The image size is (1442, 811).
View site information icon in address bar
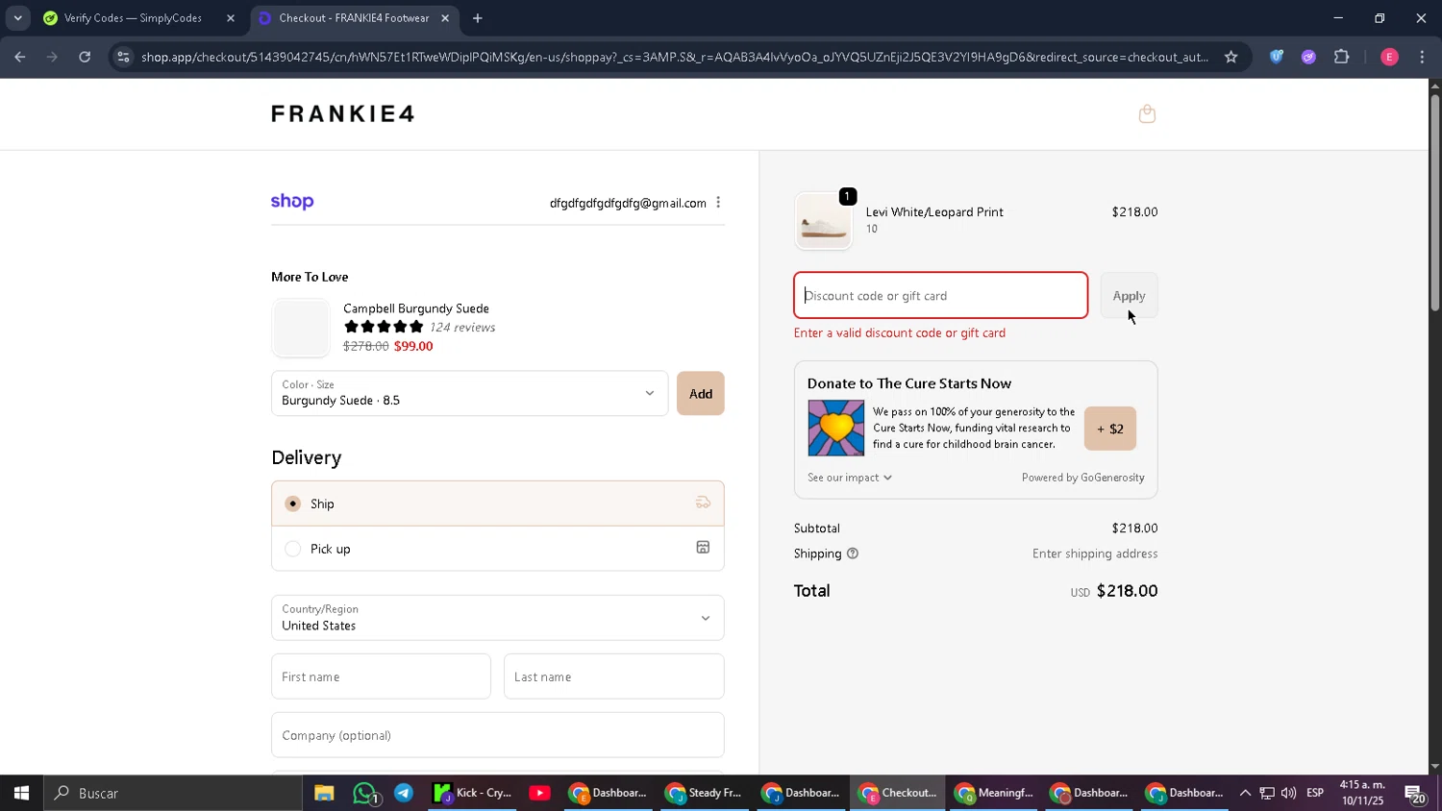point(122,57)
